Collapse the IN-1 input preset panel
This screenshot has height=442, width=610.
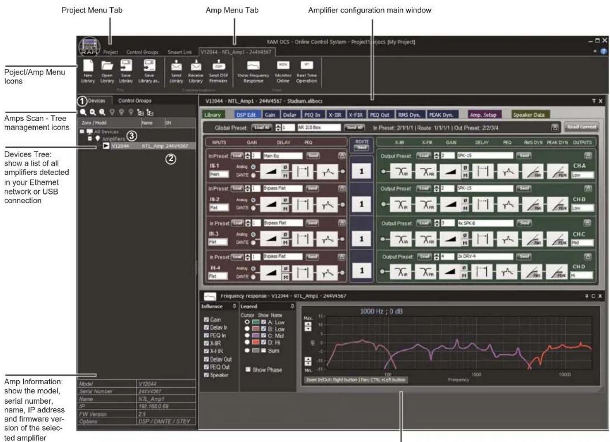tap(341, 156)
